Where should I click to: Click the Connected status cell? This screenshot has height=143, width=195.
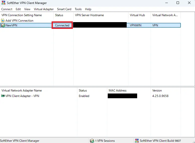(62, 25)
